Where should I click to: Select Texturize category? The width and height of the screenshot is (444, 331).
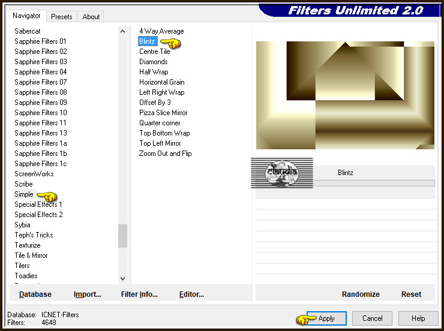point(28,245)
